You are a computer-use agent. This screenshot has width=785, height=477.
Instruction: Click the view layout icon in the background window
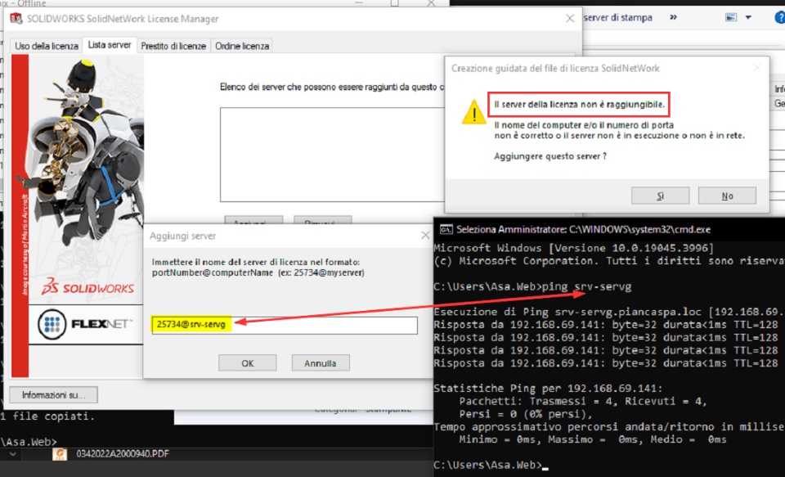point(731,17)
